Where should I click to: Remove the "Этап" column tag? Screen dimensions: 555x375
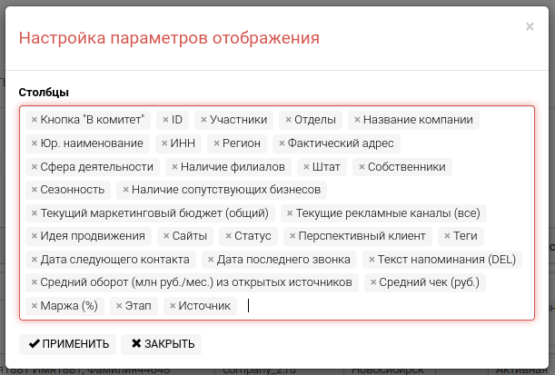tap(118, 307)
